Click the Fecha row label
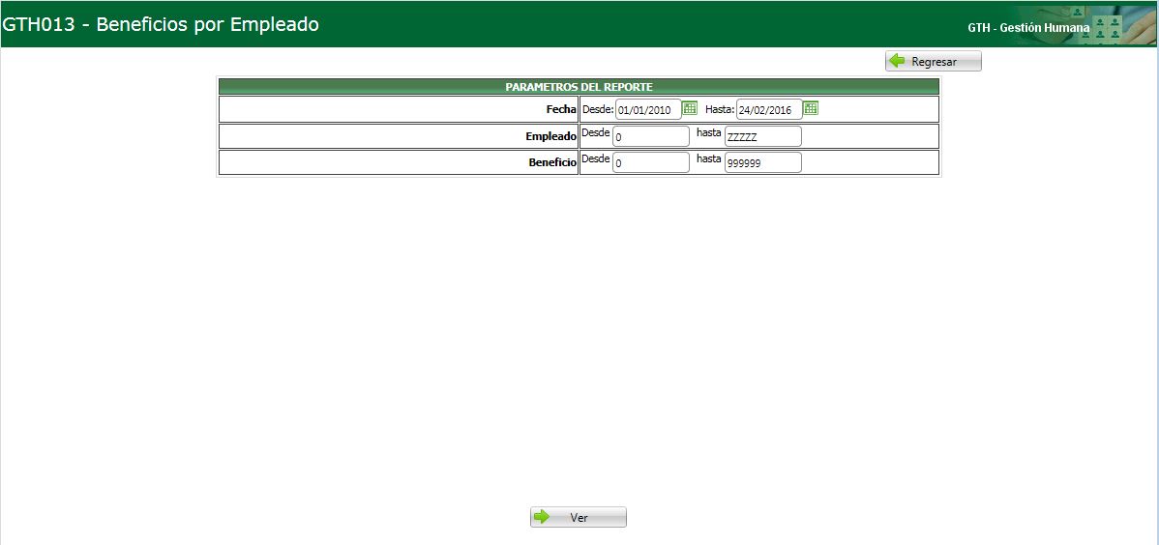The image size is (1159, 545). [x=561, y=109]
